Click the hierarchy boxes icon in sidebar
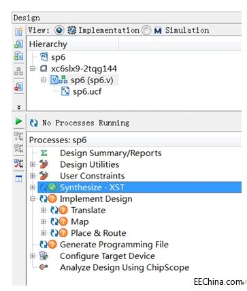Image resolution: width=247 pixels, height=291 pixels. tap(18, 71)
